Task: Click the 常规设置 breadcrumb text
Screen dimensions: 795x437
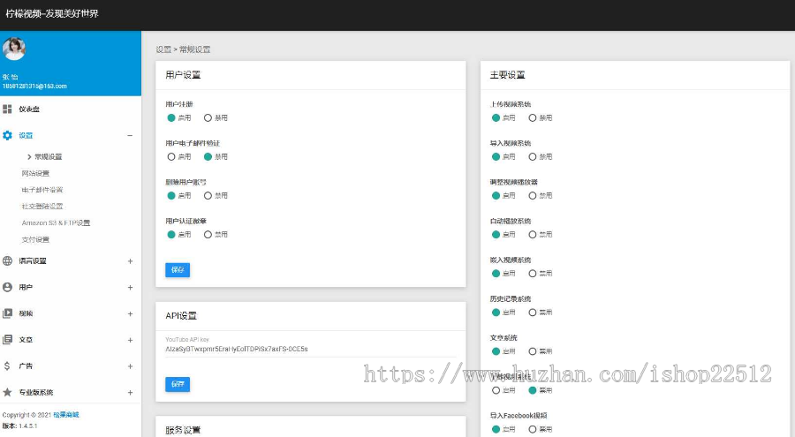Action: tap(194, 49)
